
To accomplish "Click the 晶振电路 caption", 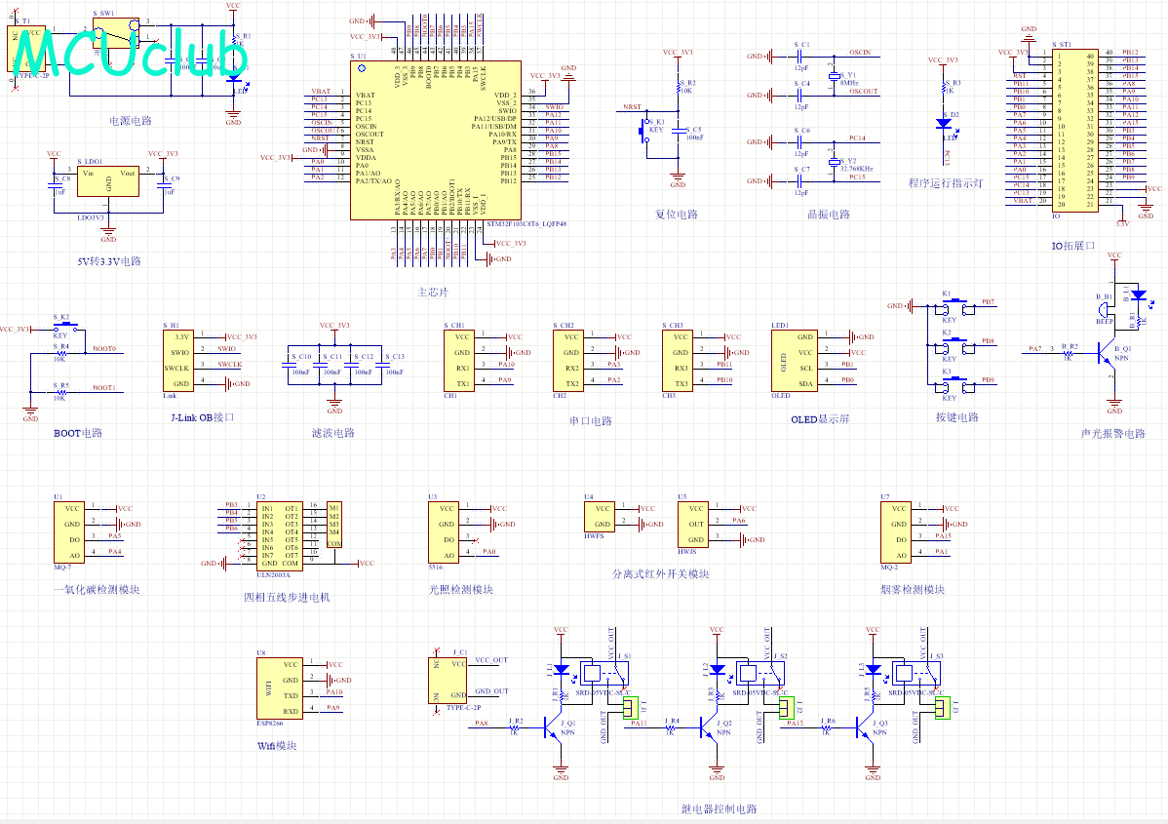I will pyautogui.click(x=829, y=214).
